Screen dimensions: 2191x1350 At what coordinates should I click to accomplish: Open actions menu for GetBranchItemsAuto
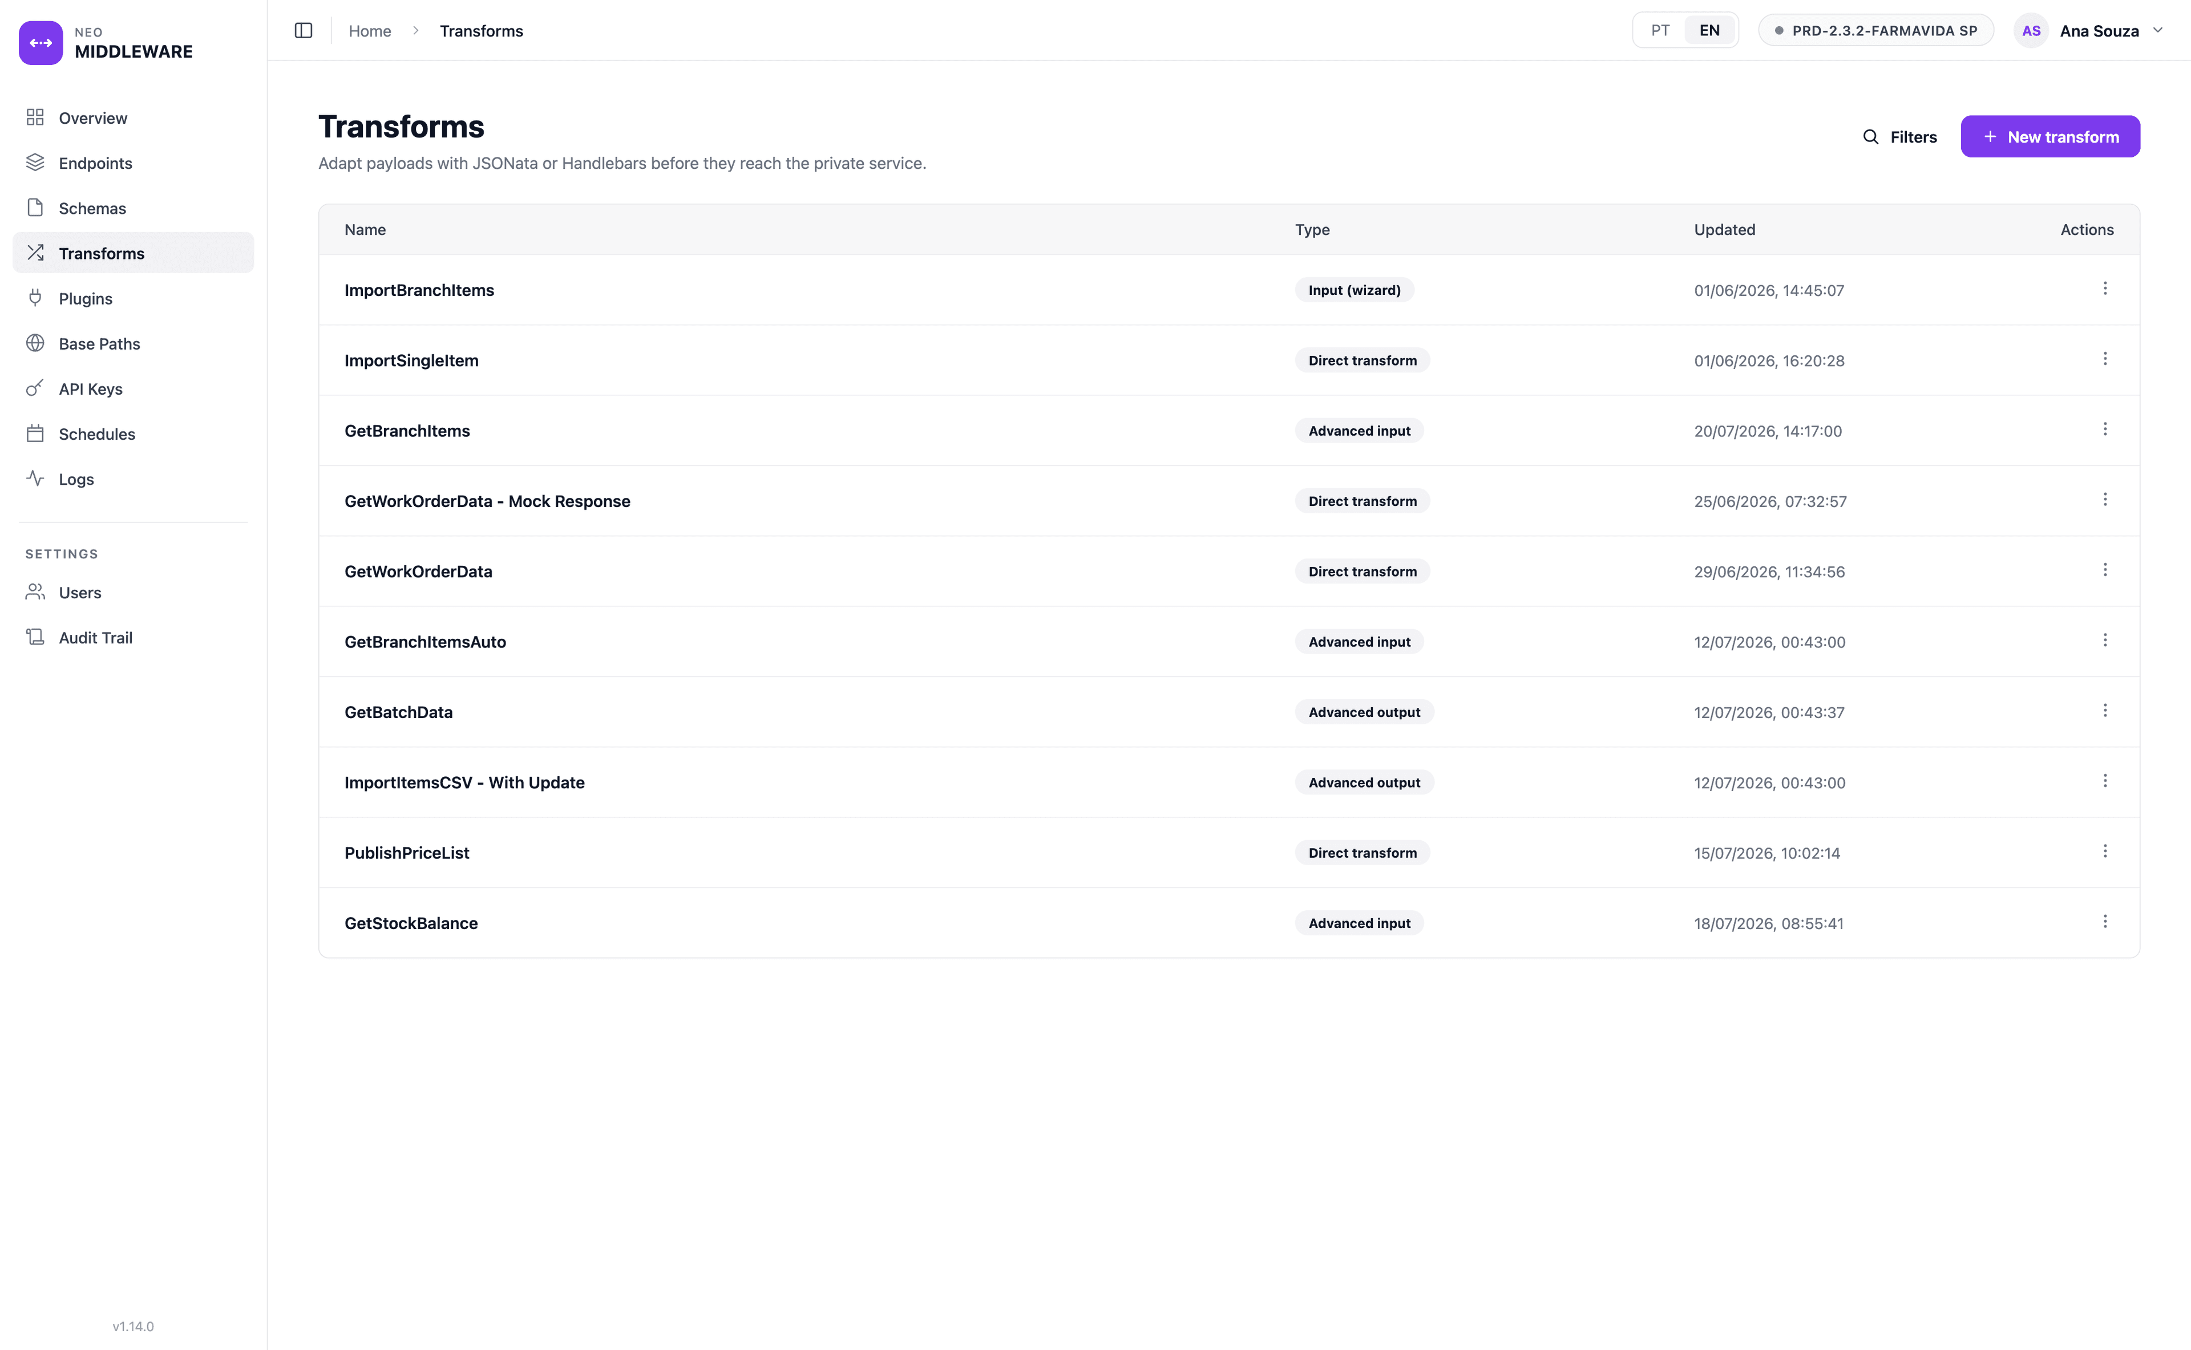point(2104,640)
